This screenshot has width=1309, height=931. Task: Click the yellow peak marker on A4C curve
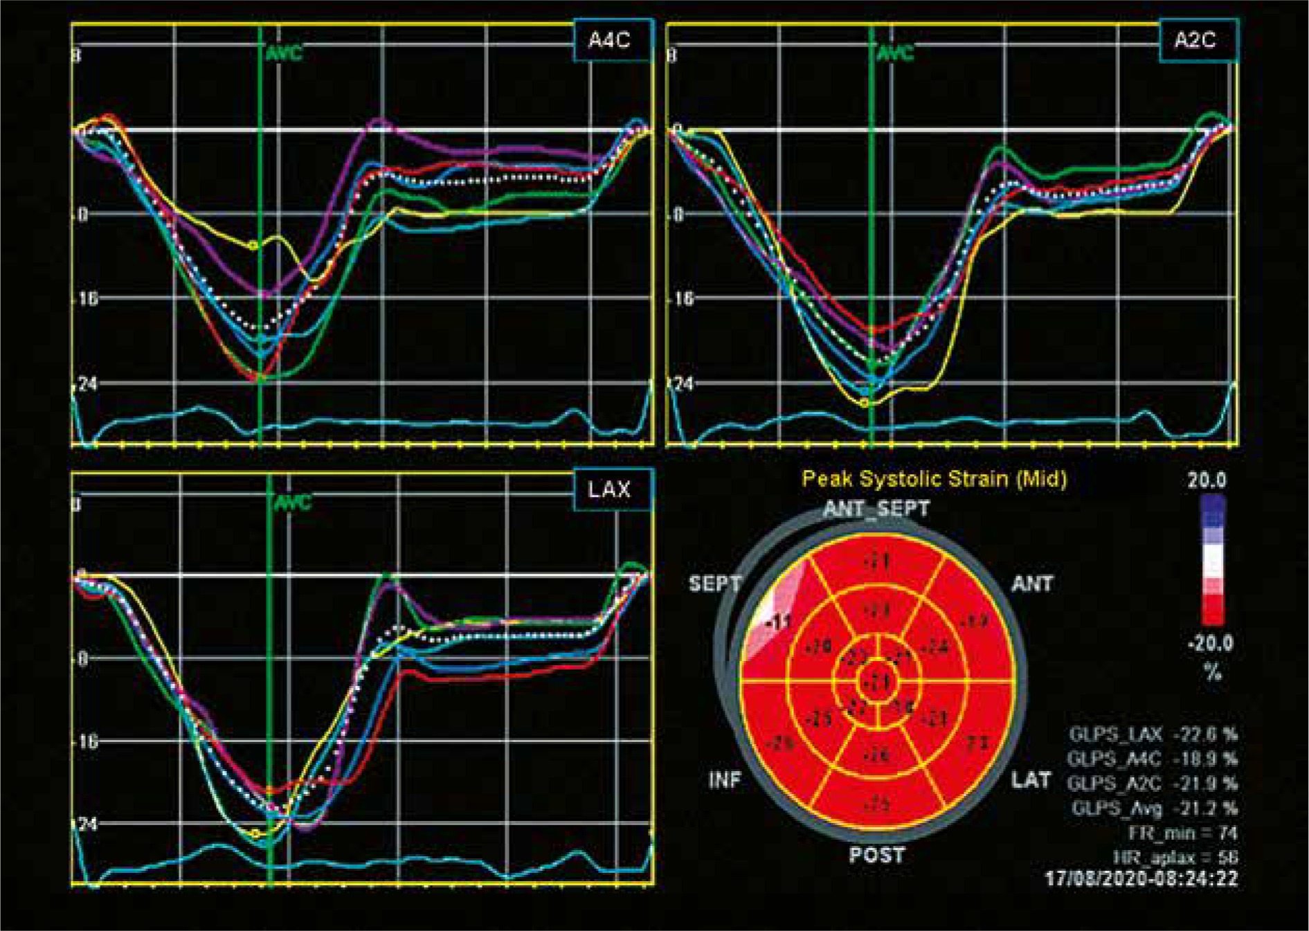(253, 245)
